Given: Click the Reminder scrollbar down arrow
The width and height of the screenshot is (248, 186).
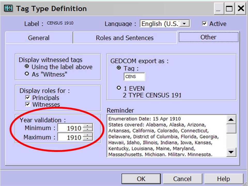Looking at the screenshot, I should click(231, 152).
